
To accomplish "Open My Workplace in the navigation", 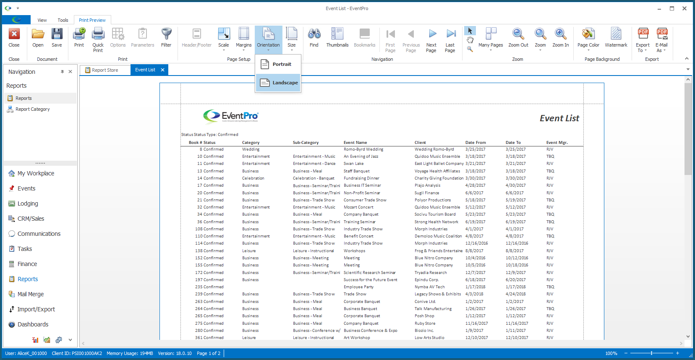I will coord(36,173).
